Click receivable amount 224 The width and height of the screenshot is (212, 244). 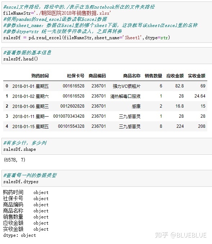(x=180, y=126)
